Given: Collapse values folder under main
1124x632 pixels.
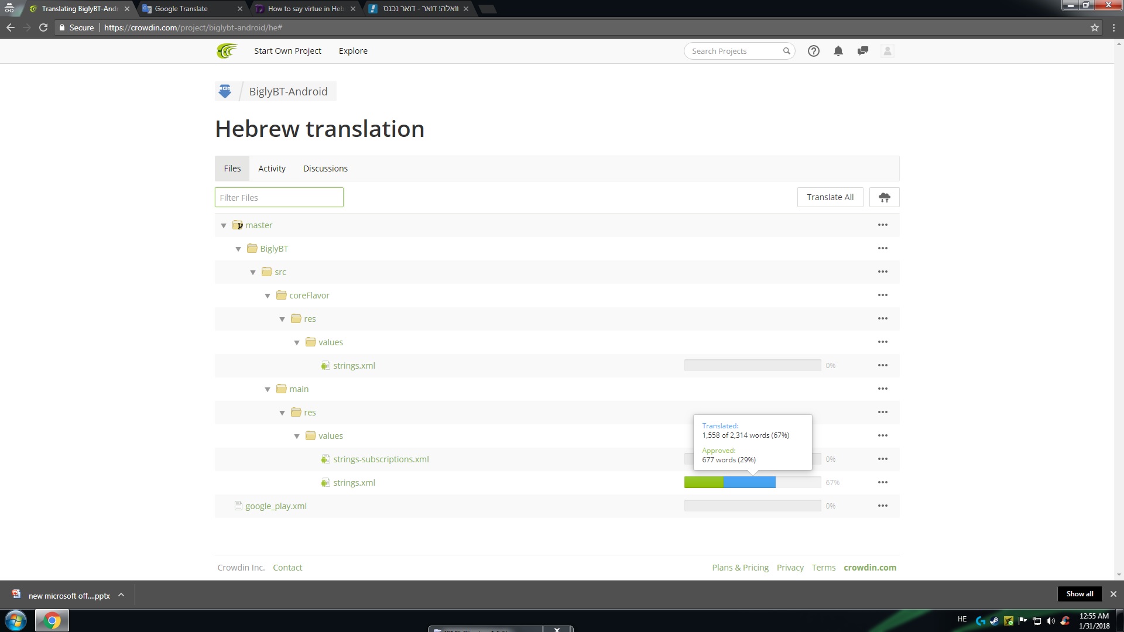Looking at the screenshot, I should click(297, 436).
